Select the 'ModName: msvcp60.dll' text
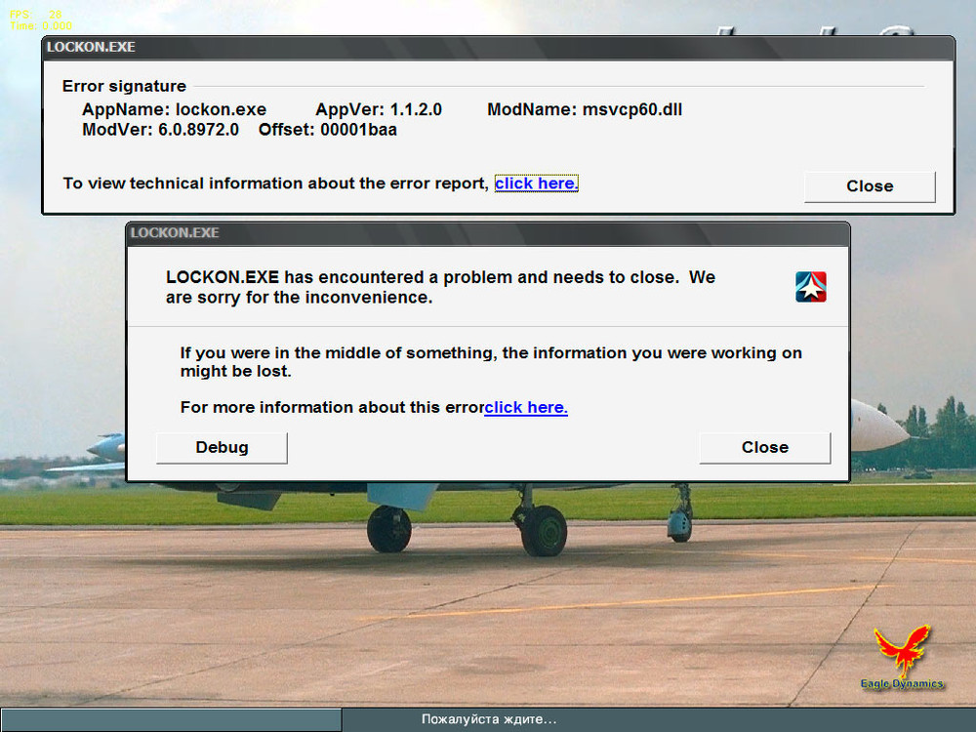The width and height of the screenshot is (976, 732). pyautogui.click(x=585, y=109)
